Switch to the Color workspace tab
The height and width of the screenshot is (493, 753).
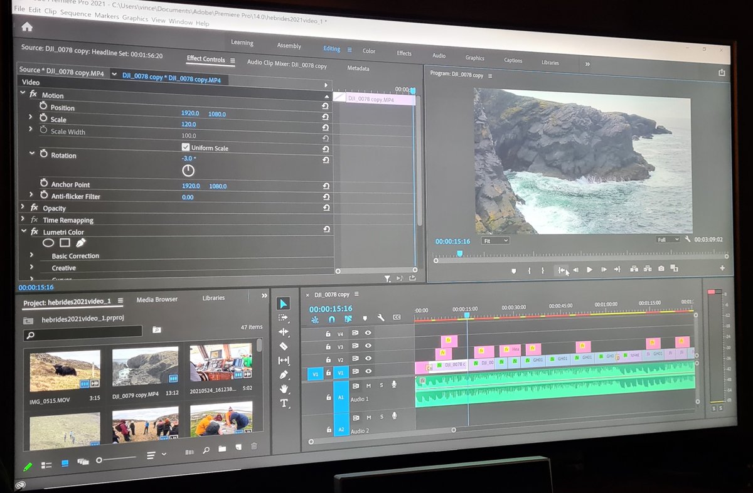tap(369, 51)
